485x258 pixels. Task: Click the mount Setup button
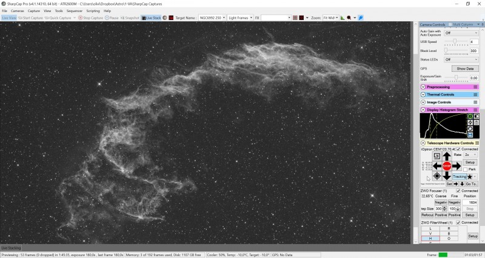tap(470, 162)
